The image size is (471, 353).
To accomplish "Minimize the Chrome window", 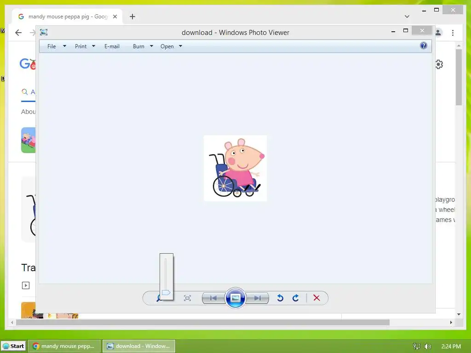I will [424, 10].
